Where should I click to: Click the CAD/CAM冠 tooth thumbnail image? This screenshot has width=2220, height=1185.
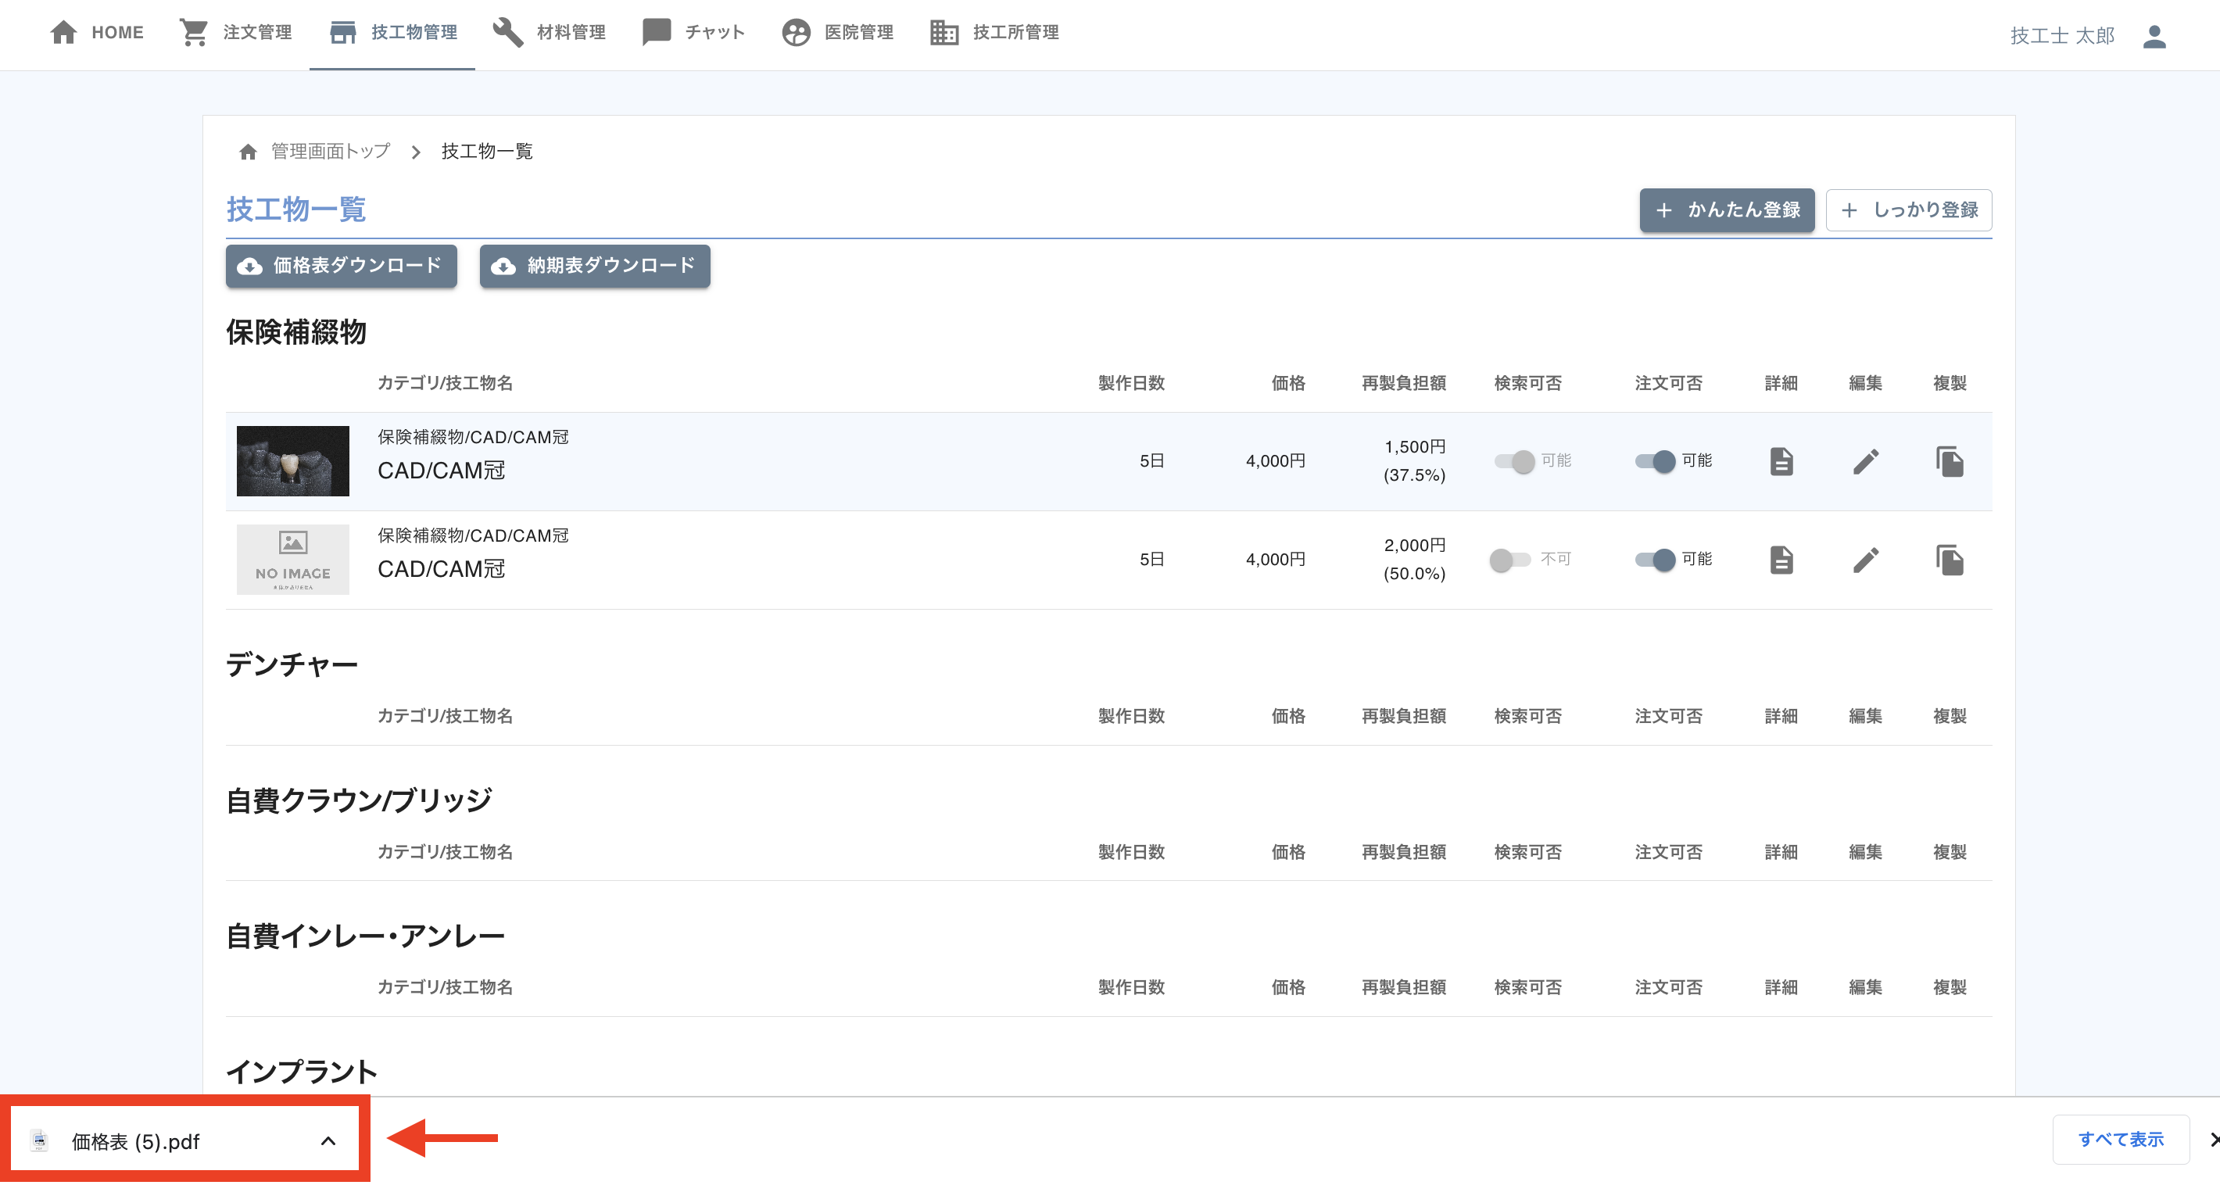point(293,461)
